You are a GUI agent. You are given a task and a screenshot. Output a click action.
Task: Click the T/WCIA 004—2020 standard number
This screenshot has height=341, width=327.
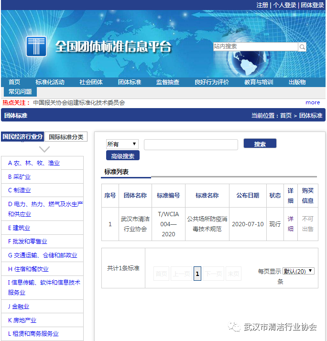[168, 224]
